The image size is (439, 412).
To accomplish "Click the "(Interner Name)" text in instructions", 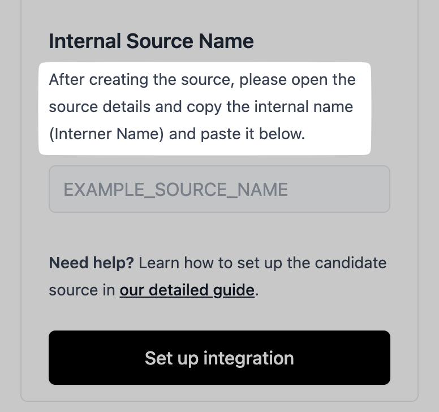I will point(106,134).
